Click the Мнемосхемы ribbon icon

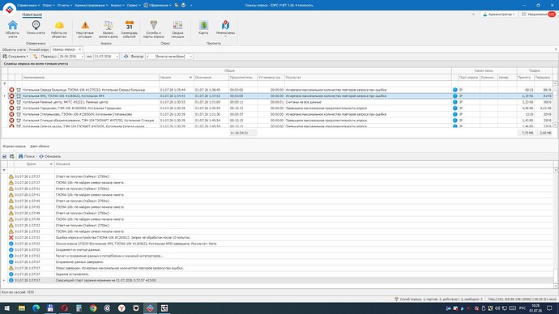click(225, 28)
